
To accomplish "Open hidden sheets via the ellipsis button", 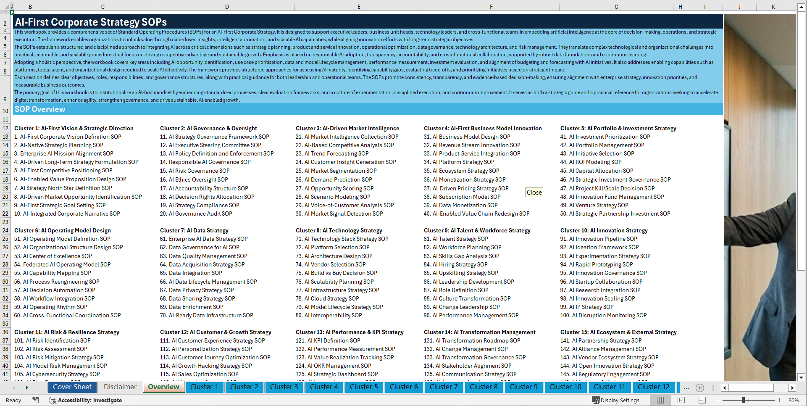I will [x=686, y=388].
